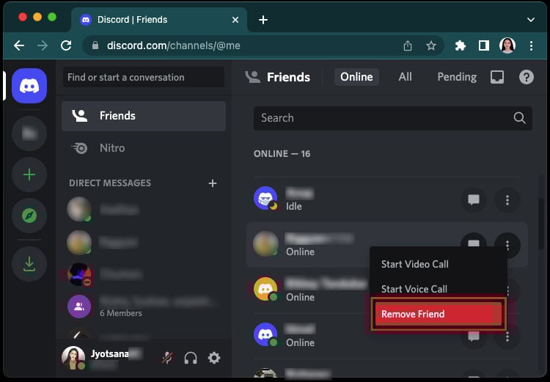550x382 pixels.
Task: Create DM with plus beside Direct Messages
Action: coord(212,183)
